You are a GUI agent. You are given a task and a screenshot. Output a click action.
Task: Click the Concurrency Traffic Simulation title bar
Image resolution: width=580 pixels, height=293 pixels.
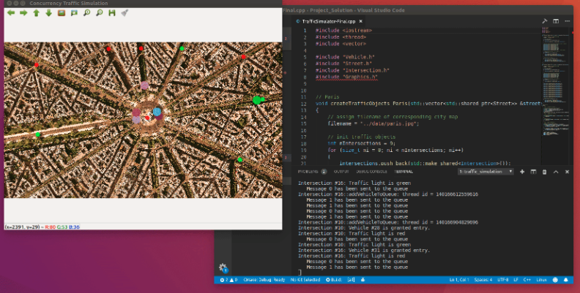pyautogui.click(x=143, y=4)
